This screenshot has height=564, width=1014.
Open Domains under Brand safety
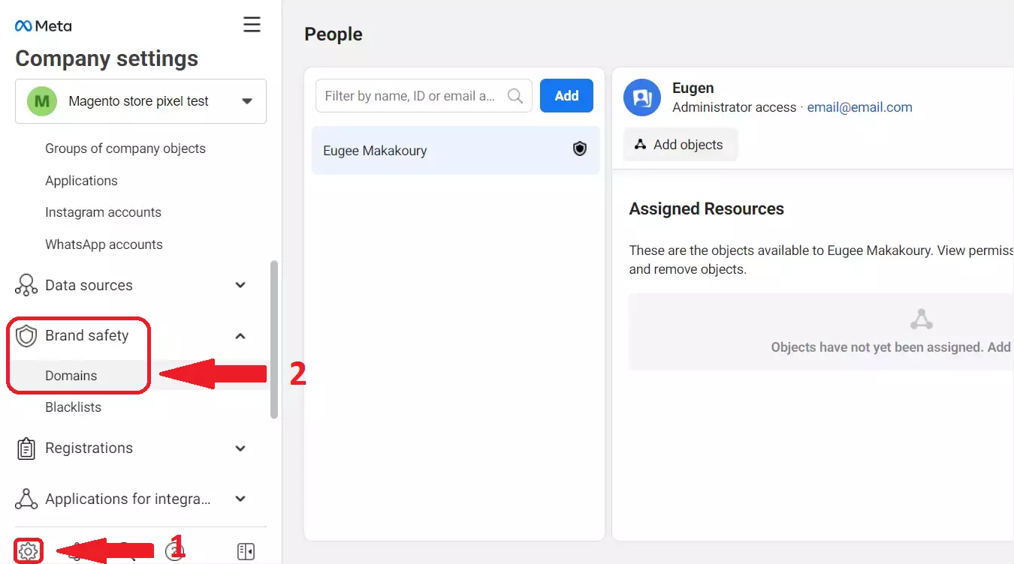click(71, 376)
